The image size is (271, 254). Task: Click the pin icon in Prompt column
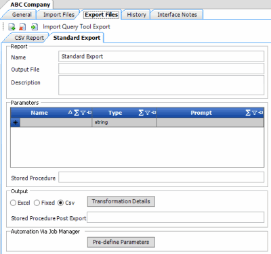click(x=261, y=112)
